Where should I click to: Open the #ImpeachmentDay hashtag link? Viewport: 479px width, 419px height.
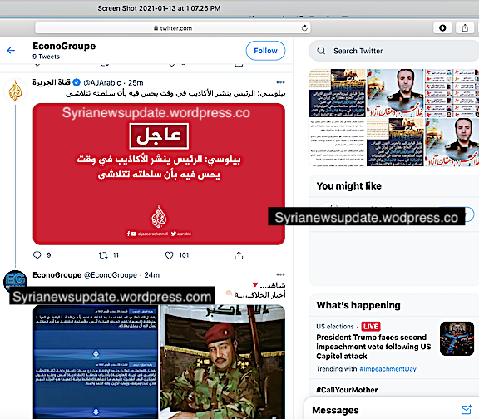pyautogui.click(x=388, y=369)
